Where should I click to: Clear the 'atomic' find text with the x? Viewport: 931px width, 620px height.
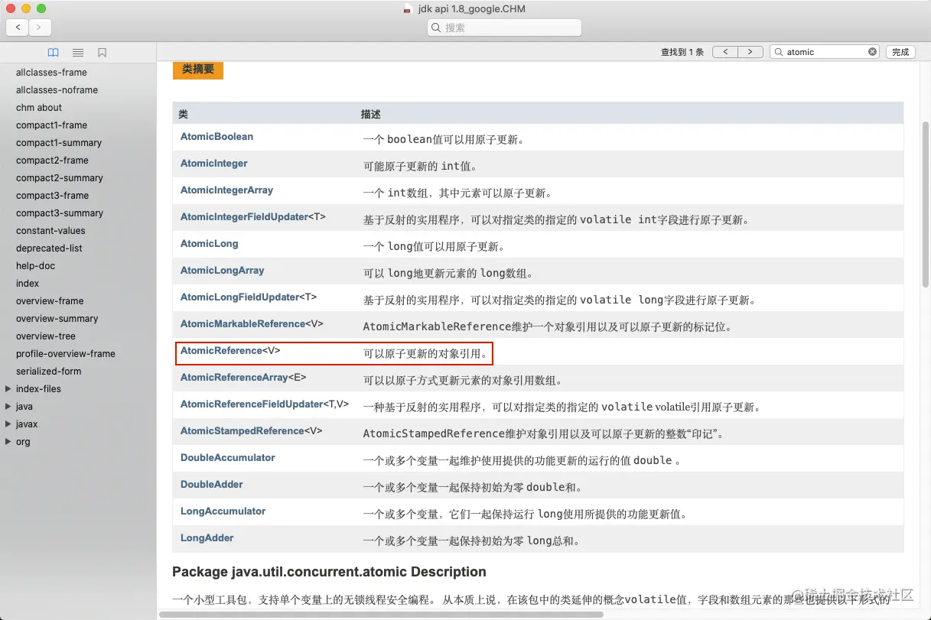871,51
